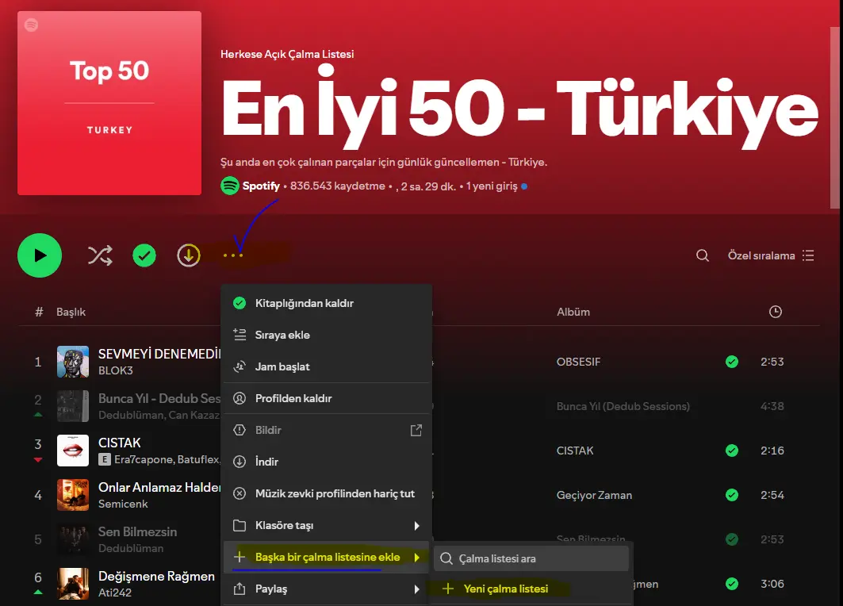Expand the Klasöre taşı submenu
The width and height of the screenshot is (843, 606).
[x=328, y=525]
